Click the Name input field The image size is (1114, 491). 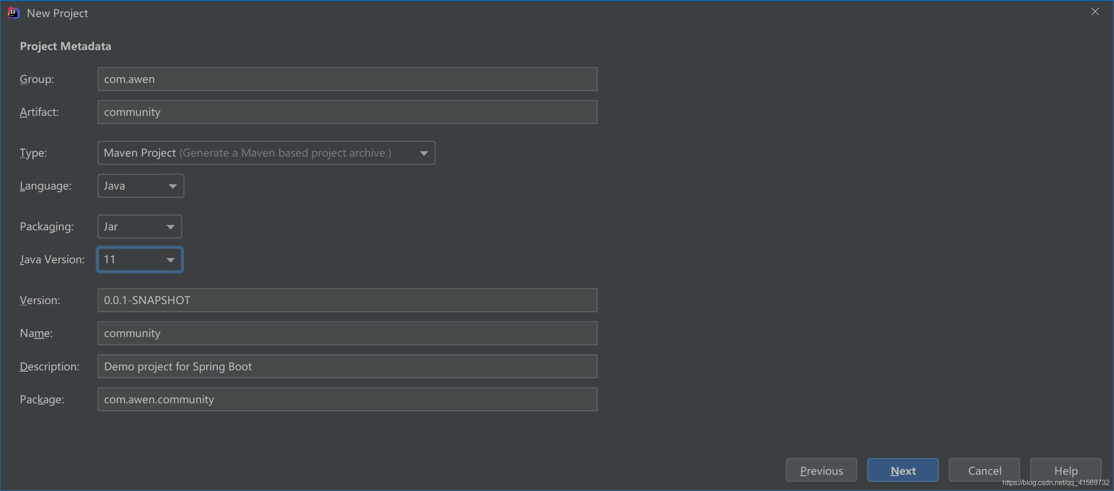(x=347, y=333)
